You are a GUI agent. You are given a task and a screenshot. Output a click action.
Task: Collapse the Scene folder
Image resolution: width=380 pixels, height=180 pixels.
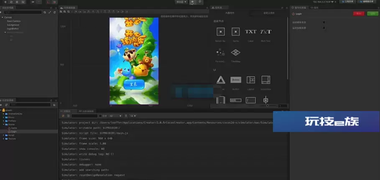coord(3,124)
